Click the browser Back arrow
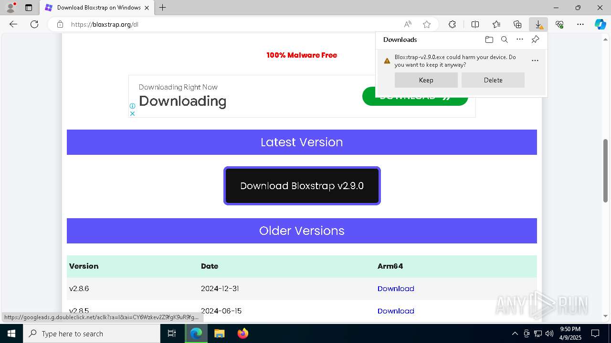 13,24
